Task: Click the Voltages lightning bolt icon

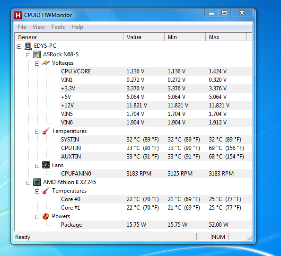Action: click(x=46, y=63)
